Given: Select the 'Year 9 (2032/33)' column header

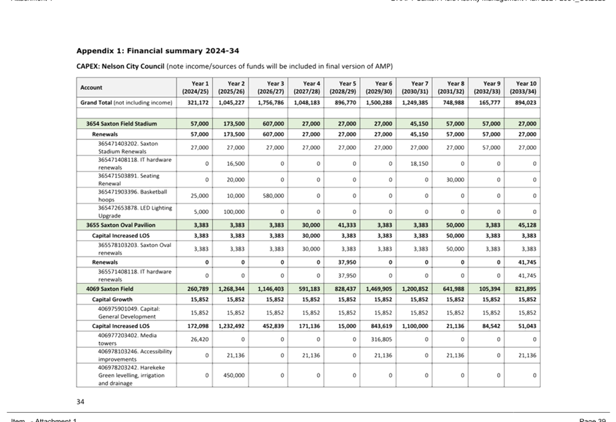Looking at the screenshot, I should click(487, 88).
